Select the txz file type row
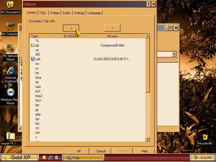 click(87, 73)
